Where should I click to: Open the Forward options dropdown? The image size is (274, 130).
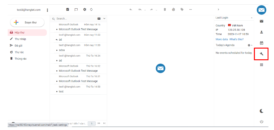point(156,10)
